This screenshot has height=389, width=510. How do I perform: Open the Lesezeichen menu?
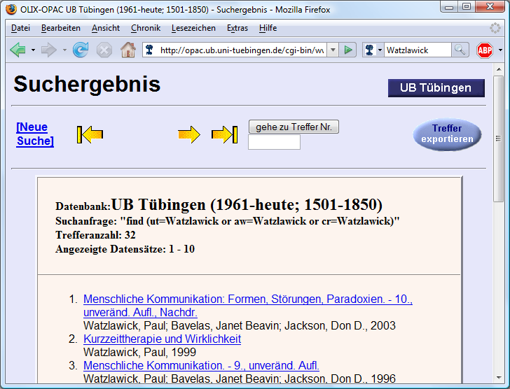click(193, 28)
